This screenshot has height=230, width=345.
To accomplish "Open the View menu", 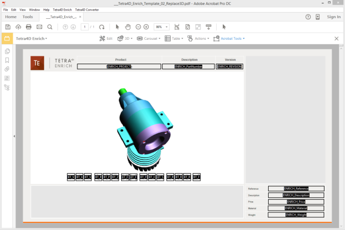I will 23,10.
